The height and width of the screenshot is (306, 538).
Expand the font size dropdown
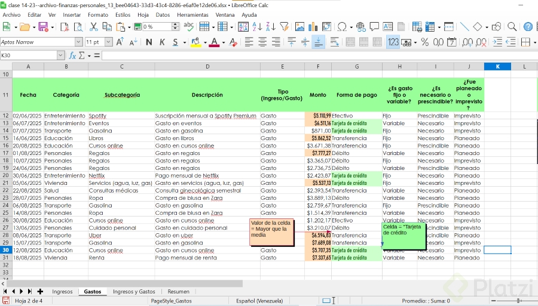pos(109,42)
